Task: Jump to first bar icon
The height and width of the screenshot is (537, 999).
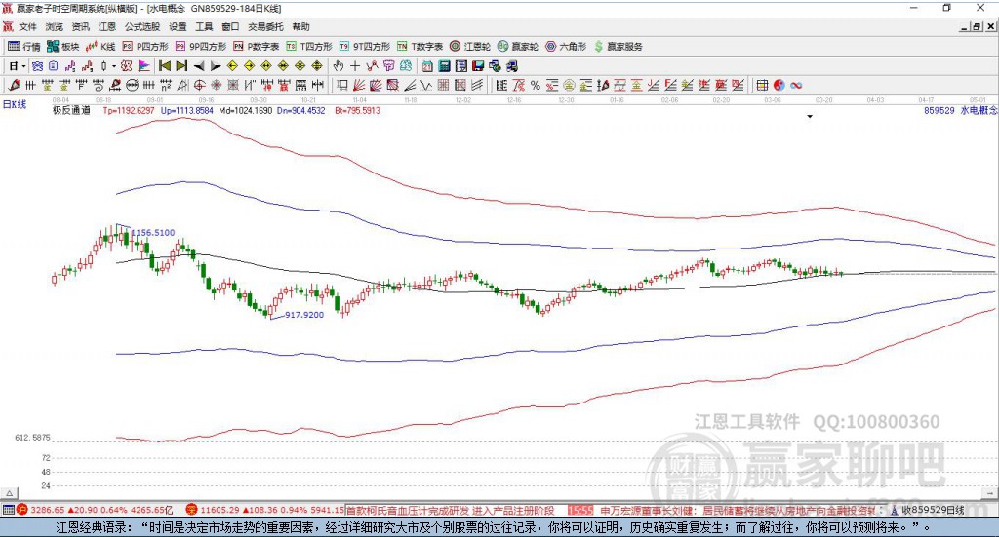Action: point(164,66)
